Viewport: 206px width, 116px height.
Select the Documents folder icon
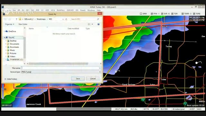click(x=8, y=44)
